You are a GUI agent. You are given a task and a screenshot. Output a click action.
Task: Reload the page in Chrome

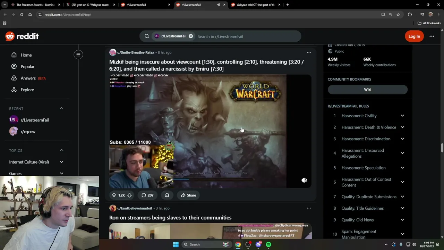pos(22,15)
